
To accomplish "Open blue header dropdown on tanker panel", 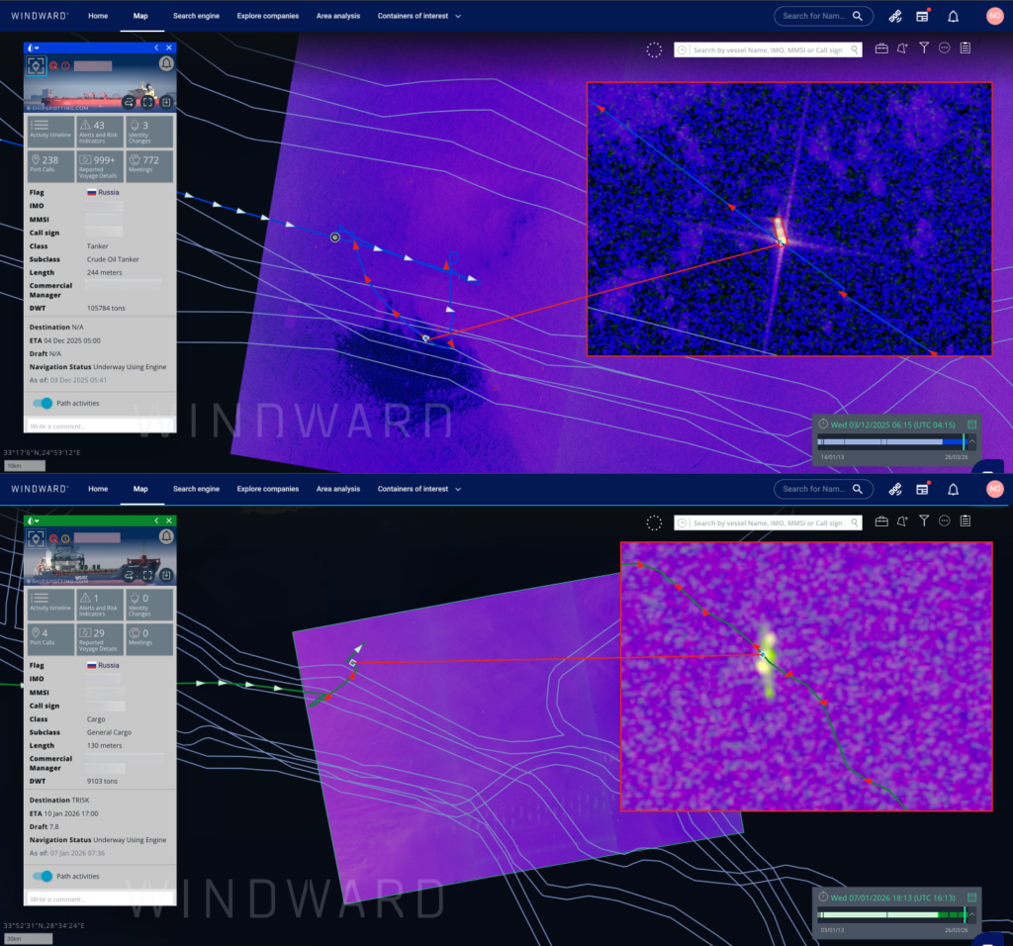I will [x=34, y=47].
